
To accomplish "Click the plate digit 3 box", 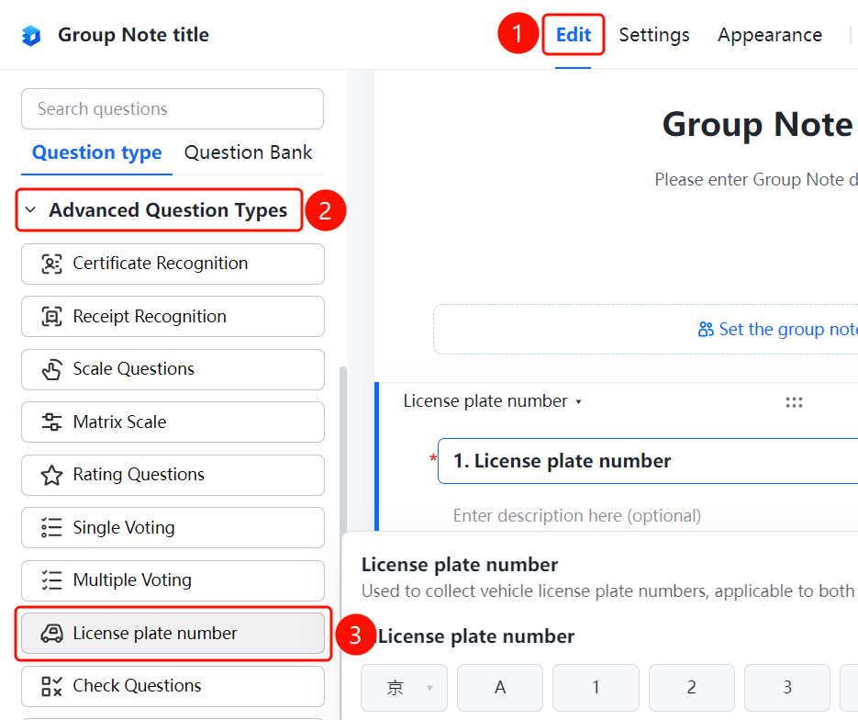I will (787, 687).
